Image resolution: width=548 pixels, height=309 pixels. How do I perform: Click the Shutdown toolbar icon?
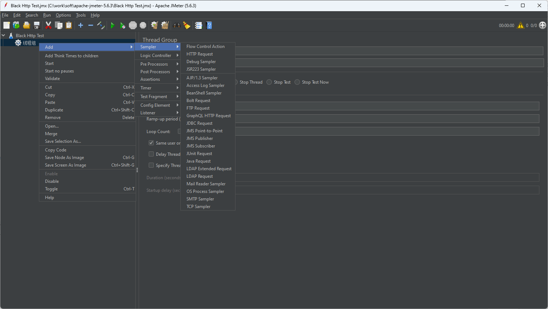coord(143,25)
